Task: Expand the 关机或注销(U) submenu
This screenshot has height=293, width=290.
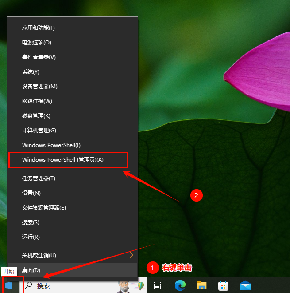Action: (72, 255)
